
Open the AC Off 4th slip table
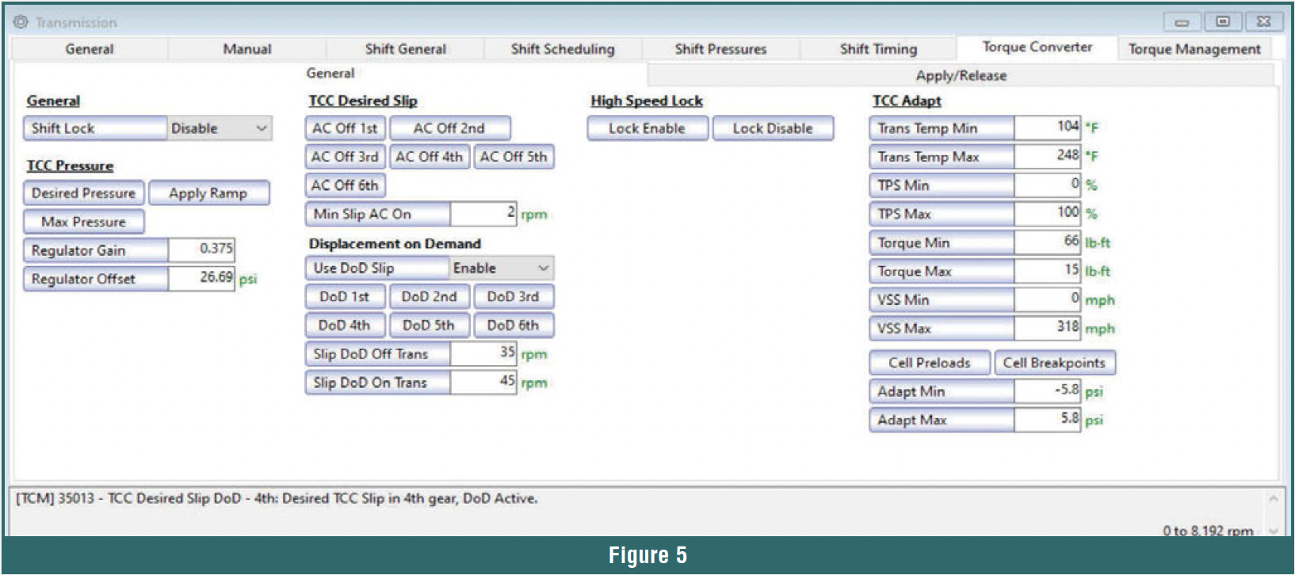tap(429, 157)
